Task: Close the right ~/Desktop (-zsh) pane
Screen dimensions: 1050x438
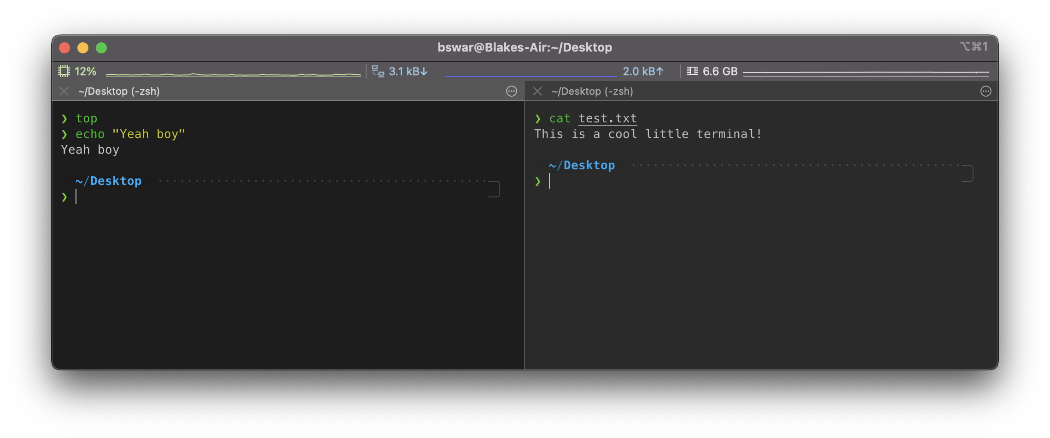Action: (x=537, y=91)
